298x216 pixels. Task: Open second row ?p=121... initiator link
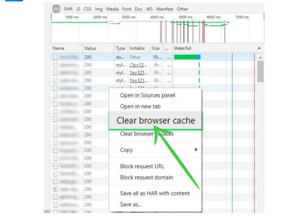tap(138, 73)
